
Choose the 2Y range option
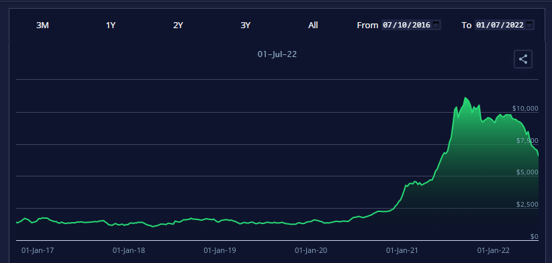point(178,25)
